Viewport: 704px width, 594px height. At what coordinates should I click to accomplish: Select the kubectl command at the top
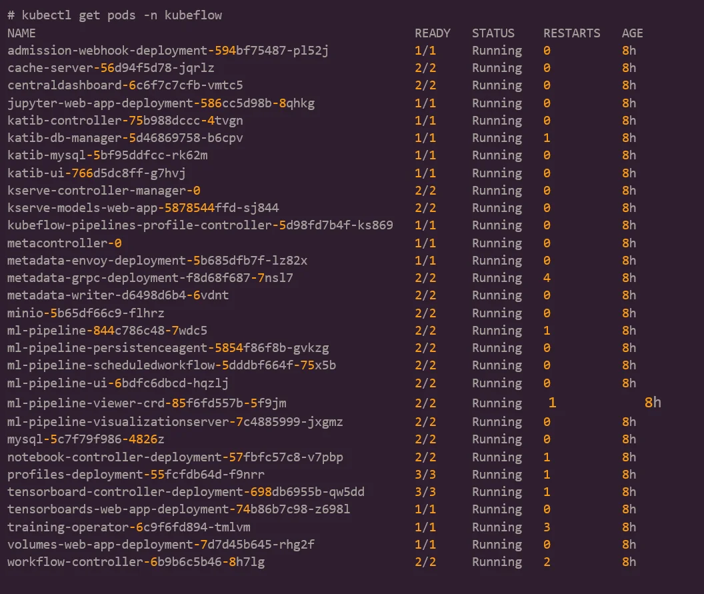coord(113,15)
